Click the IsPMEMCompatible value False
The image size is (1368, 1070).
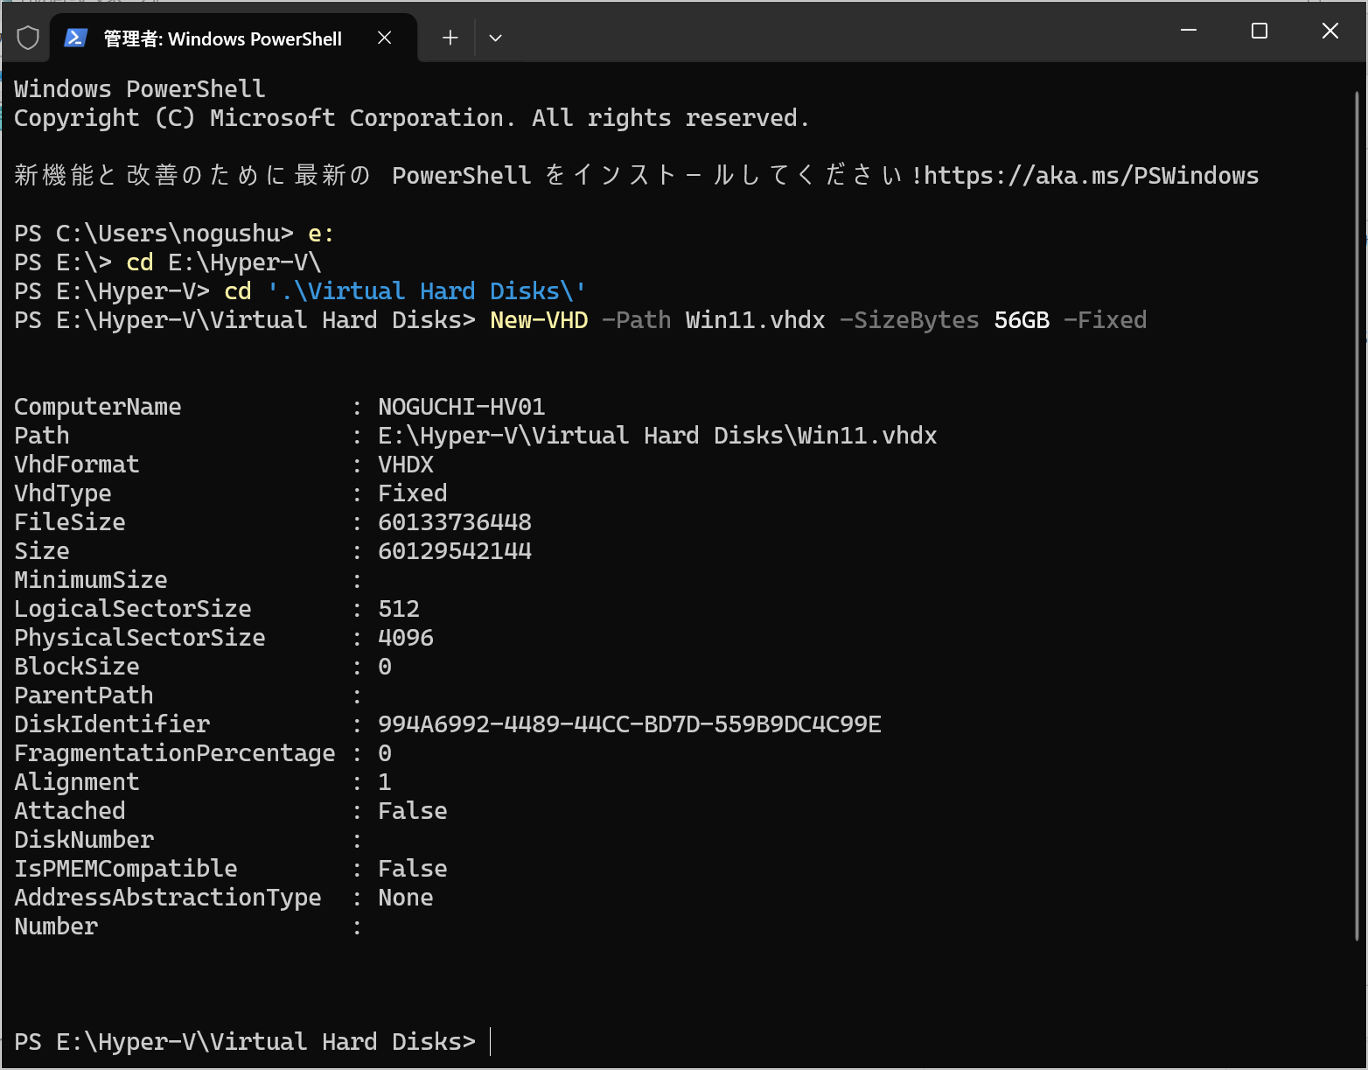[x=413, y=869]
